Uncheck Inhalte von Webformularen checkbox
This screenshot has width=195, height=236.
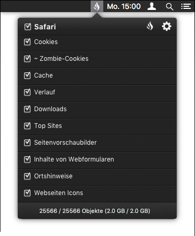coord(27,159)
